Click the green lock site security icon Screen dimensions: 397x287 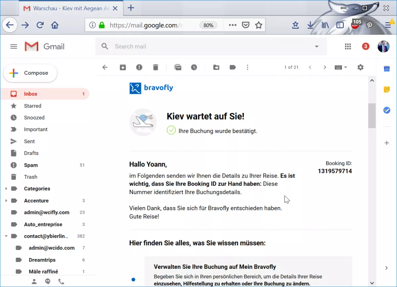coord(102,25)
